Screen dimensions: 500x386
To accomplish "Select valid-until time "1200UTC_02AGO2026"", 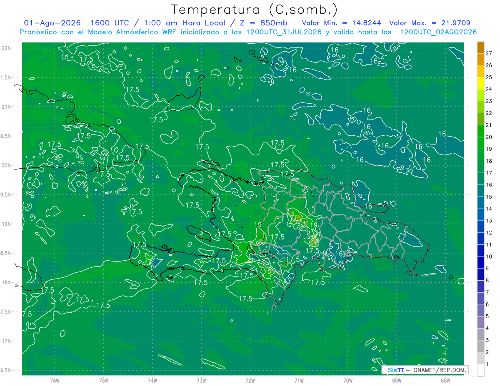I will pyautogui.click(x=438, y=32).
